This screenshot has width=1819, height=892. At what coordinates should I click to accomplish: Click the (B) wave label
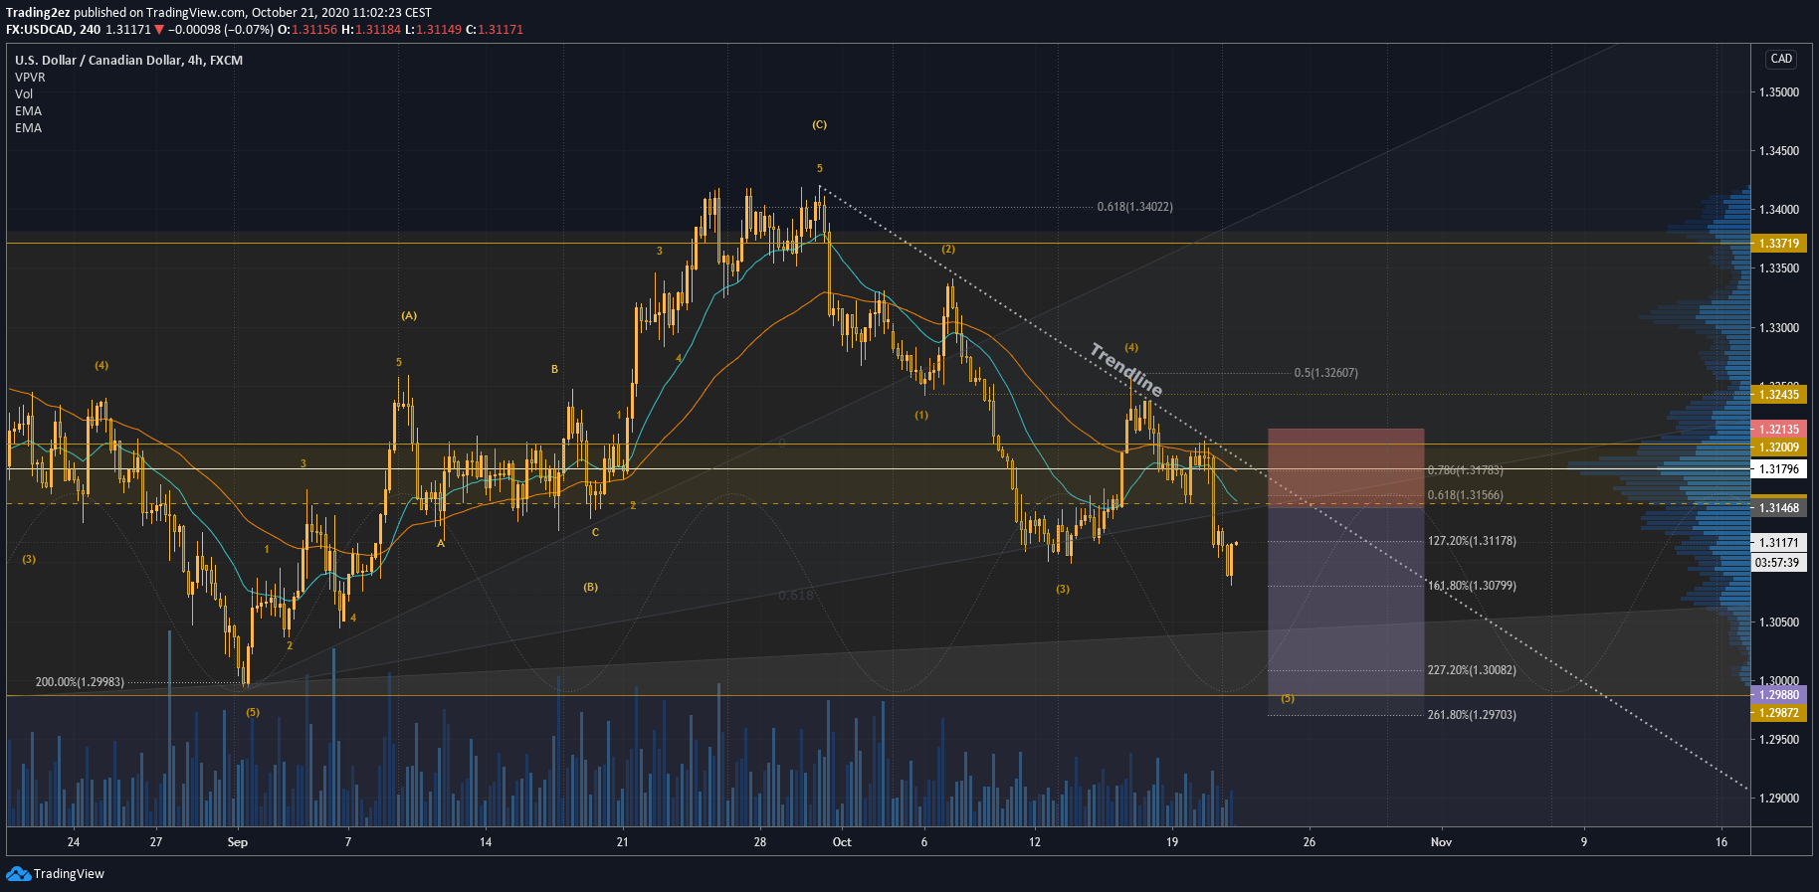coord(591,587)
